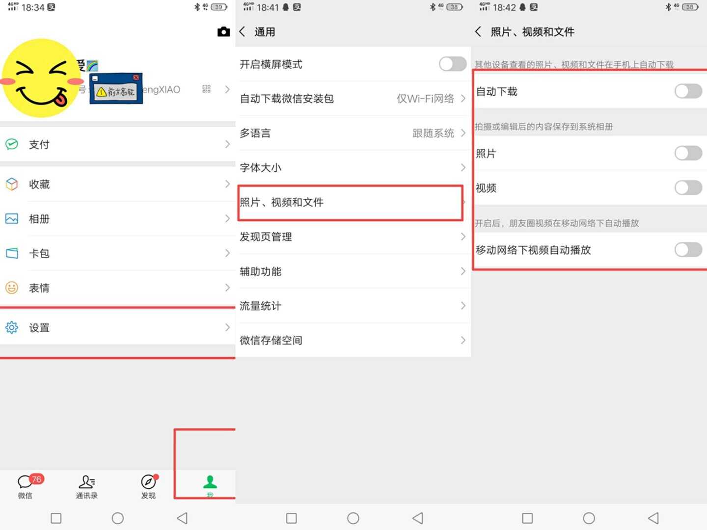Tap home circle button in left screen
707x530 pixels.
tap(118, 518)
